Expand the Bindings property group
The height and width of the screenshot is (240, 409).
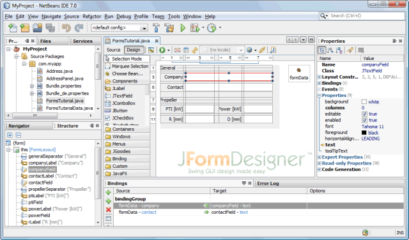point(320,83)
